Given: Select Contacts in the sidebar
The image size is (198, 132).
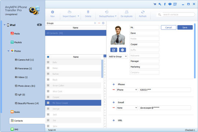Looking at the screenshot, I should point(27,121).
